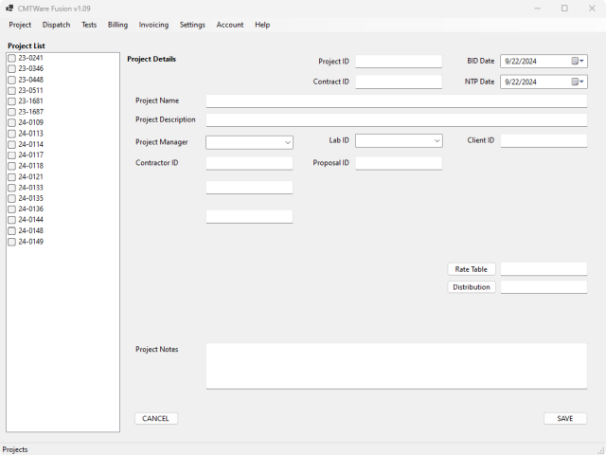
Task: Click the CMTWare Fusion app icon
Action: point(9,9)
